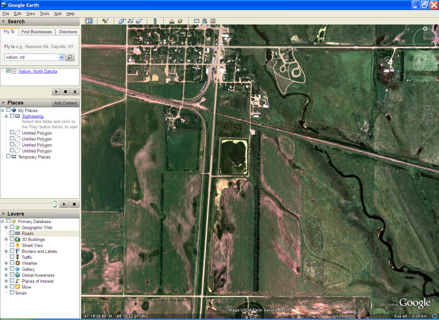Open the Fly to search history dropdown
Screen dimensions: 439x320
click(61, 57)
